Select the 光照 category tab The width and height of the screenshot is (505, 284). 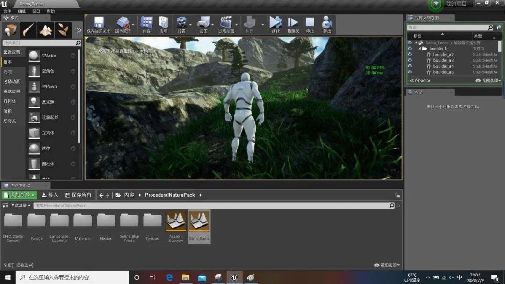[x=8, y=72]
